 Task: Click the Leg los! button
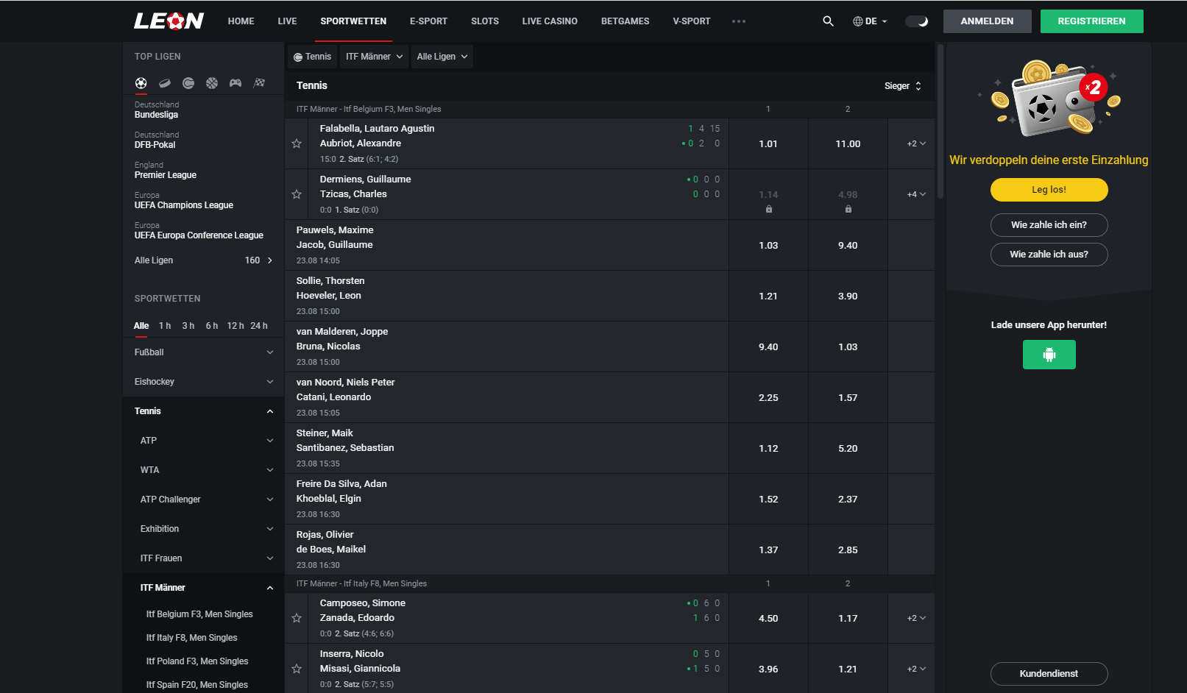tap(1049, 190)
